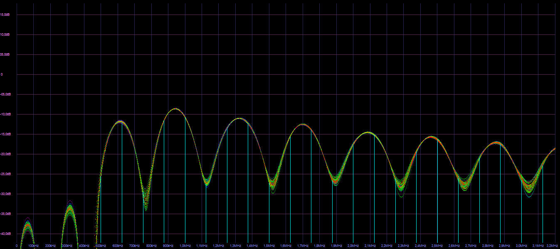560x249 pixels.
Task: Click the 2,5MHz frequency tick label
Action: 437,246
